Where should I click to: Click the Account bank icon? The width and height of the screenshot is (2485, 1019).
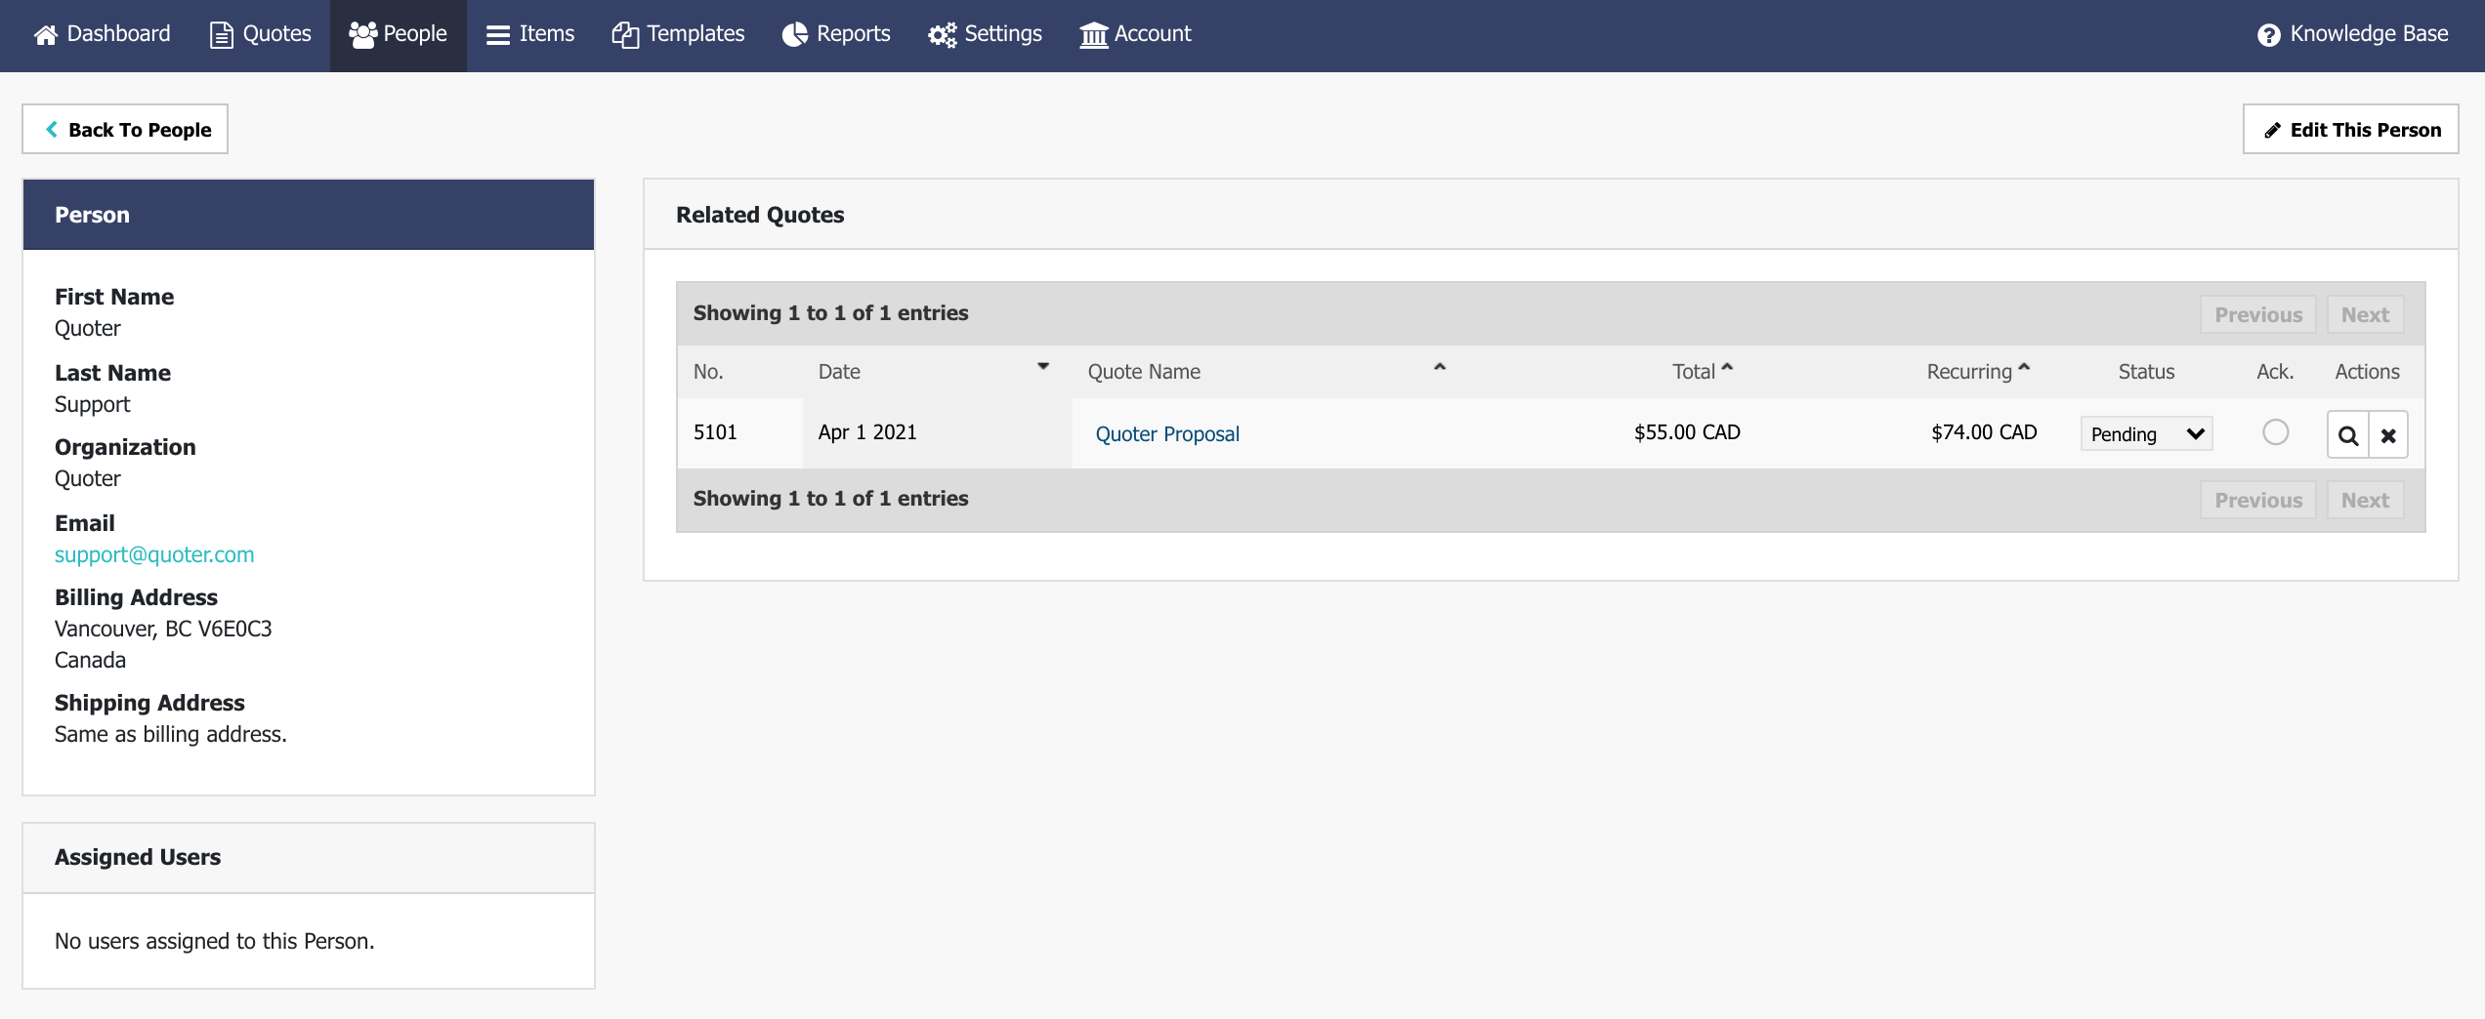click(x=1094, y=35)
